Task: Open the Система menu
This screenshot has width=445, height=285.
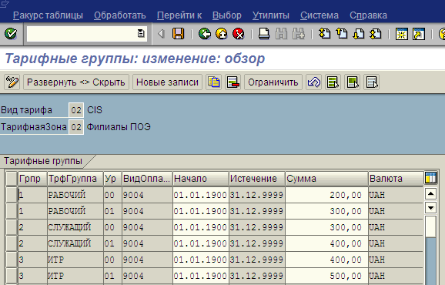Action: (x=320, y=15)
